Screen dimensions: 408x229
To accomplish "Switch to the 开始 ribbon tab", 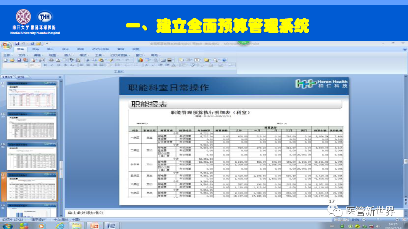I will 35,50.
